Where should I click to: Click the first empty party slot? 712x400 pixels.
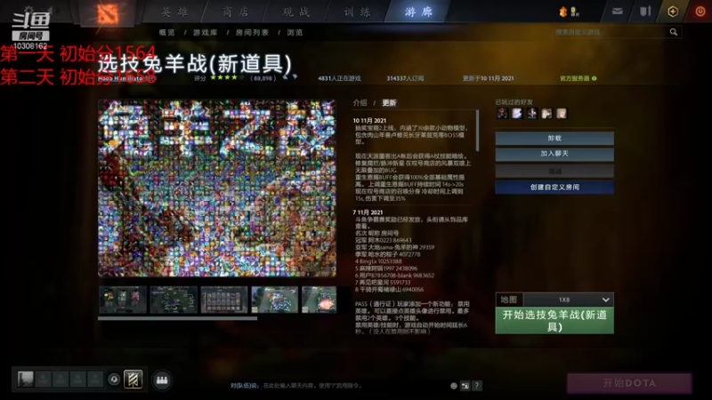43,379
